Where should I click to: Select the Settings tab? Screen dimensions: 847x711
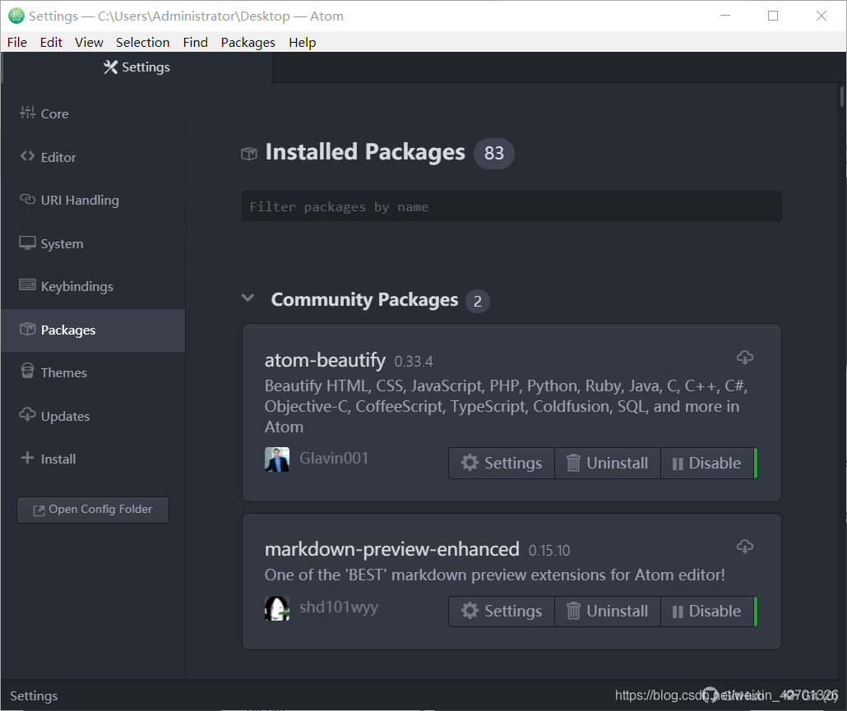137,67
